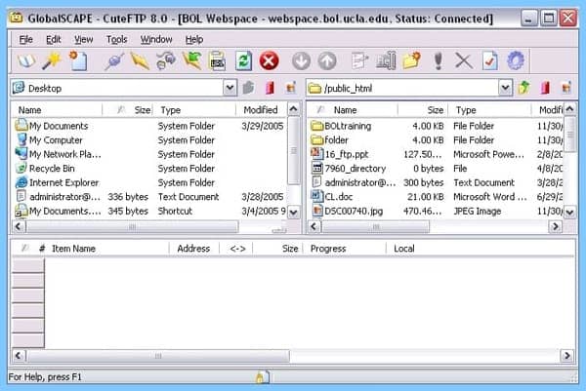Click the Reconnect icon with circular arrows
Image resolution: width=586 pixels, height=391 pixels.
click(x=166, y=60)
